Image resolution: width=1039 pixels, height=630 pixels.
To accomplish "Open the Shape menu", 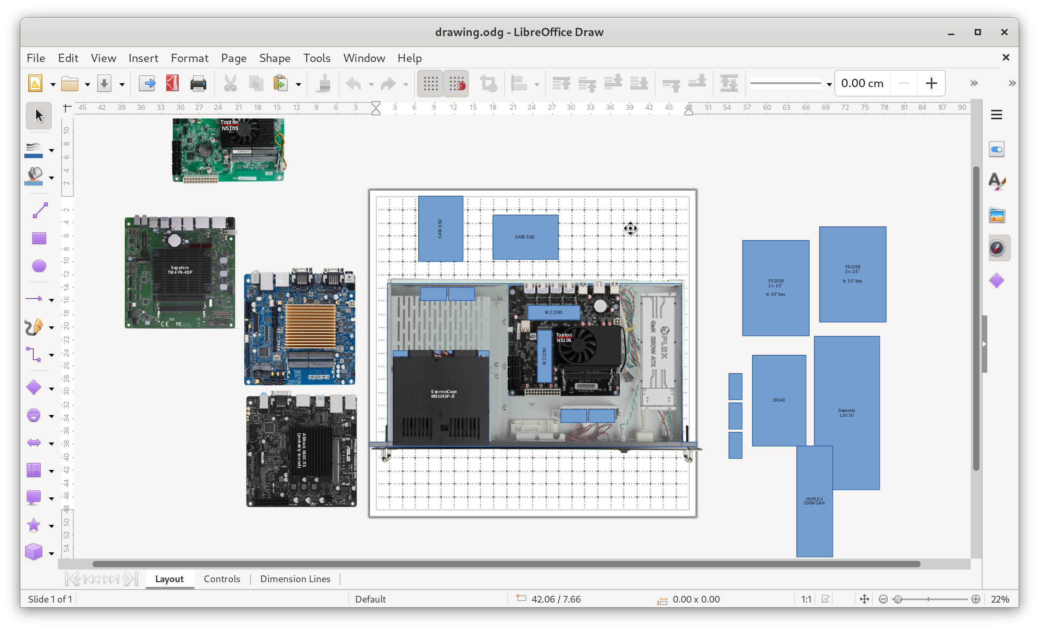I will (x=274, y=58).
